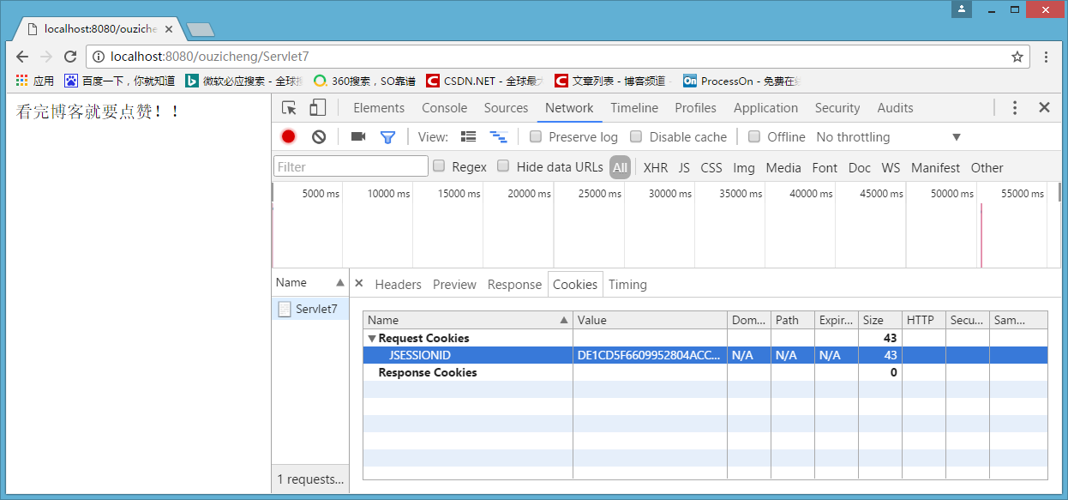Open the Apps bookmark shortcut

point(35,81)
